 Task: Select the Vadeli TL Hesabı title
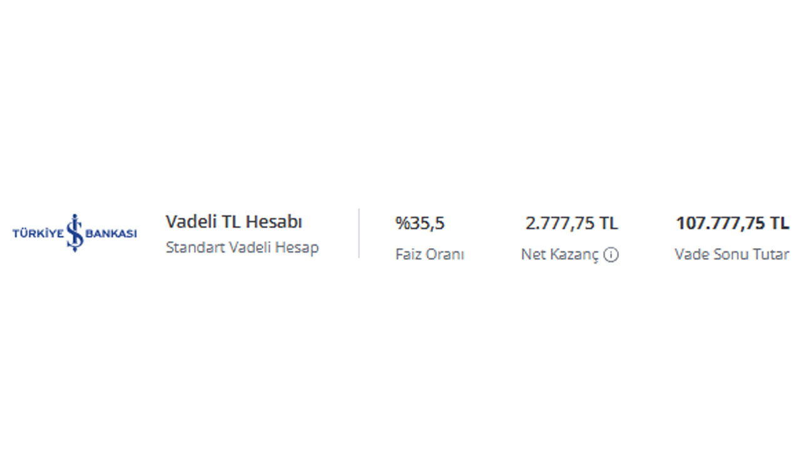point(234,222)
